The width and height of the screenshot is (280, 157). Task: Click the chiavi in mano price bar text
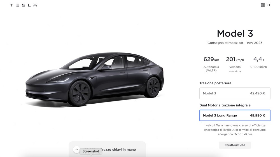click(119, 149)
